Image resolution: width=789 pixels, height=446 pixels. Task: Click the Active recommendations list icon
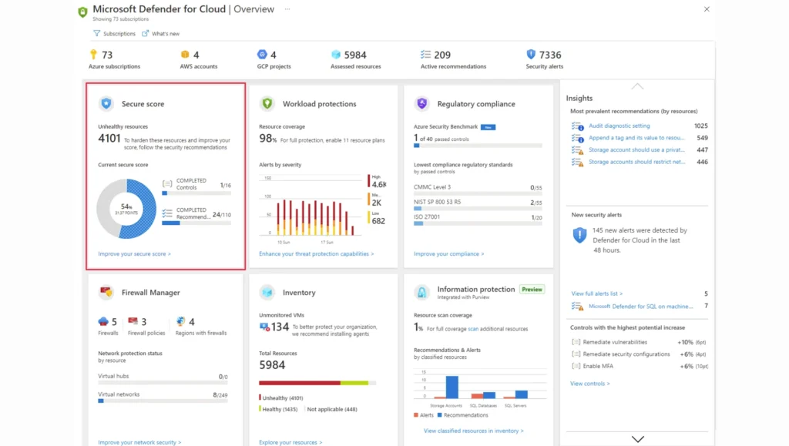(x=425, y=54)
